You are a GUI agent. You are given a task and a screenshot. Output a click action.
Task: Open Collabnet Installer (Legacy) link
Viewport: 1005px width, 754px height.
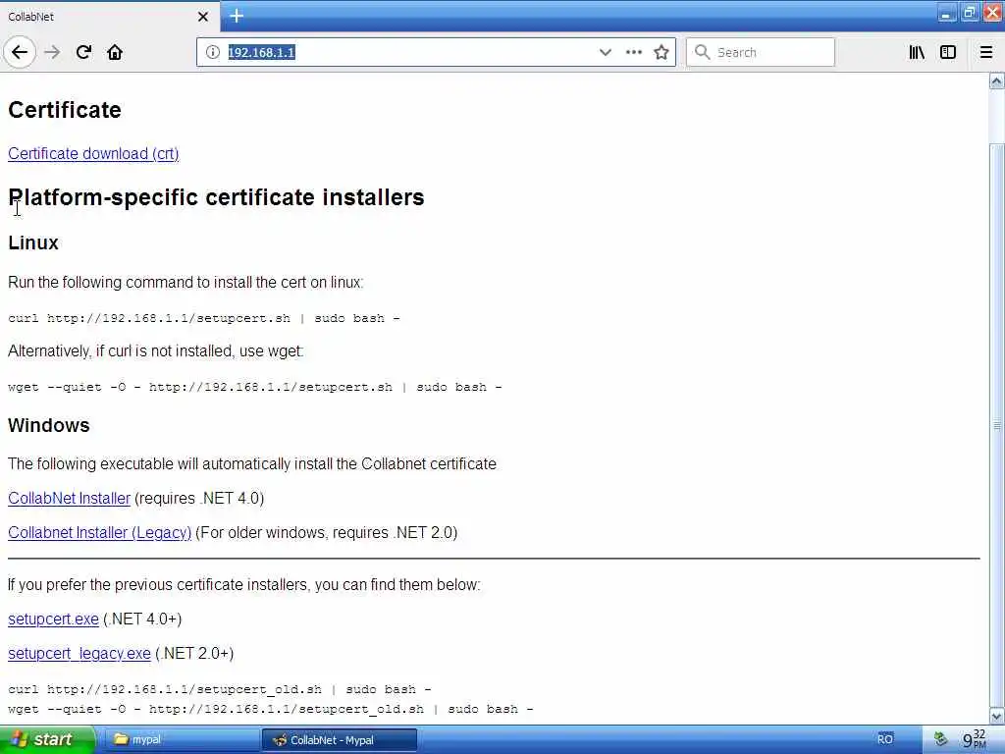tap(99, 533)
